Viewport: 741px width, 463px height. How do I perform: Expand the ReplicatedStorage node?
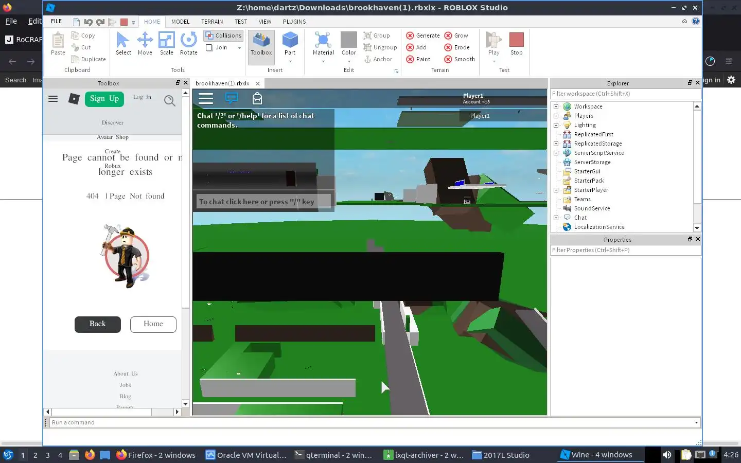click(x=556, y=144)
